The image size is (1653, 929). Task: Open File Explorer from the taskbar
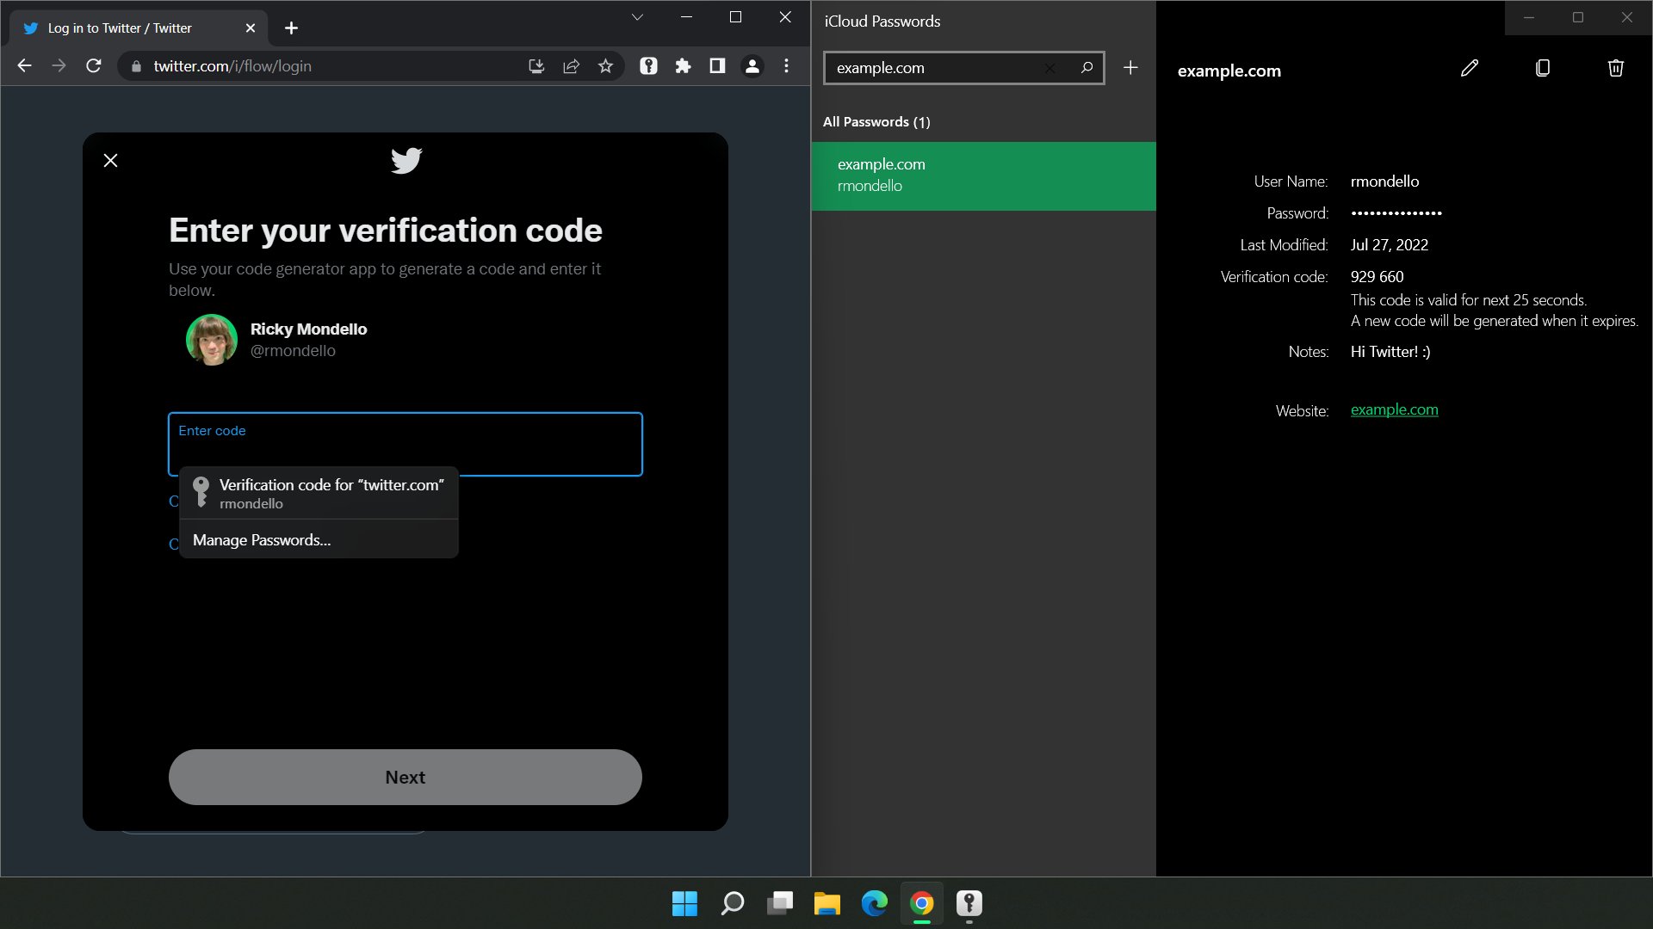tap(827, 903)
